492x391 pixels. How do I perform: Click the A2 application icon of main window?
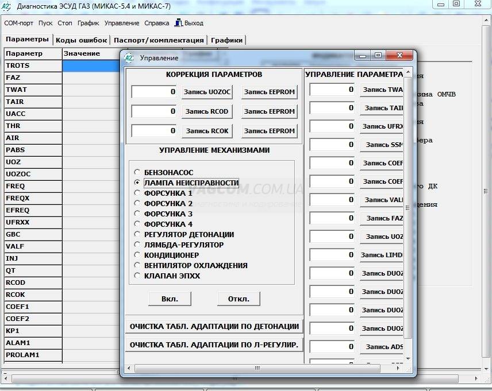pyautogui.click(x=6, y=6)
